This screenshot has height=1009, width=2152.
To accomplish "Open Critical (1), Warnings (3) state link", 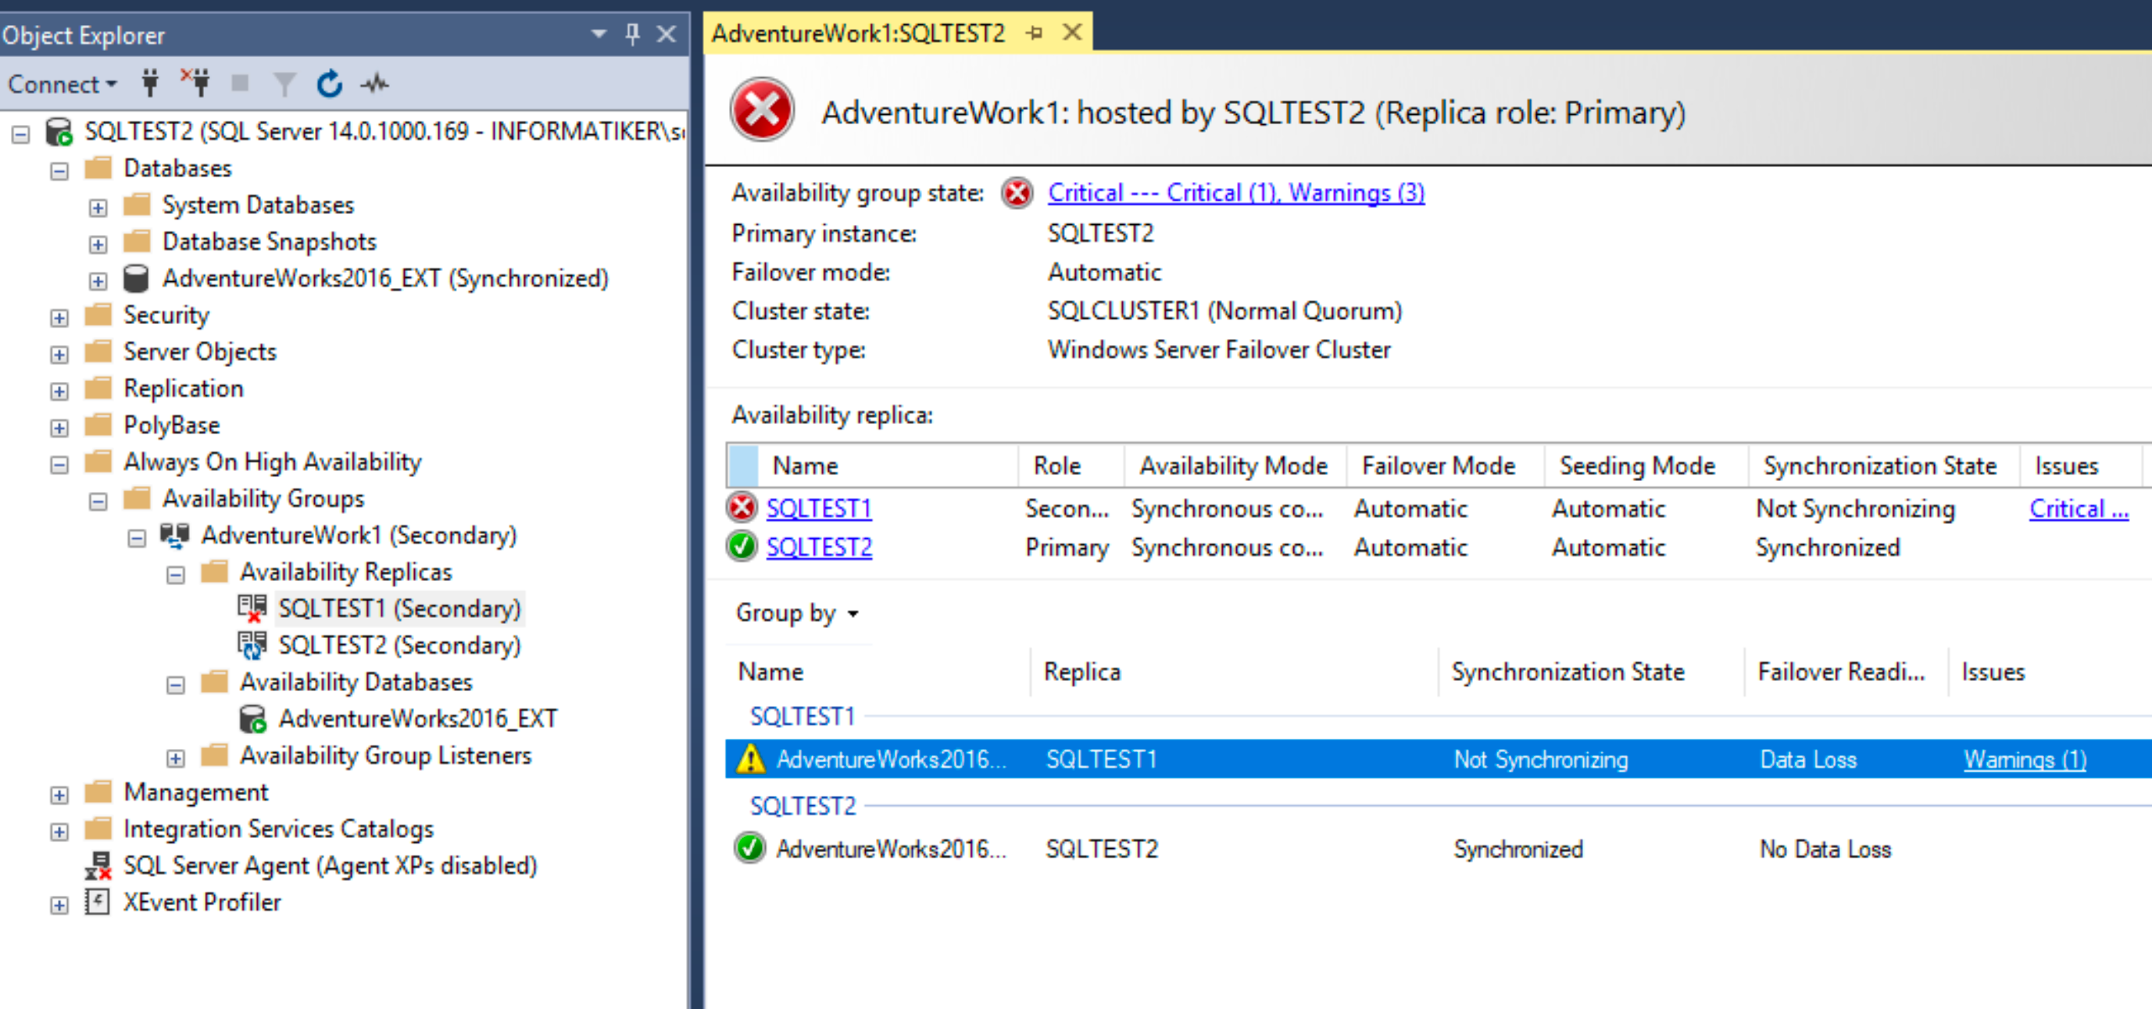I will click(x=1235, y=193).
